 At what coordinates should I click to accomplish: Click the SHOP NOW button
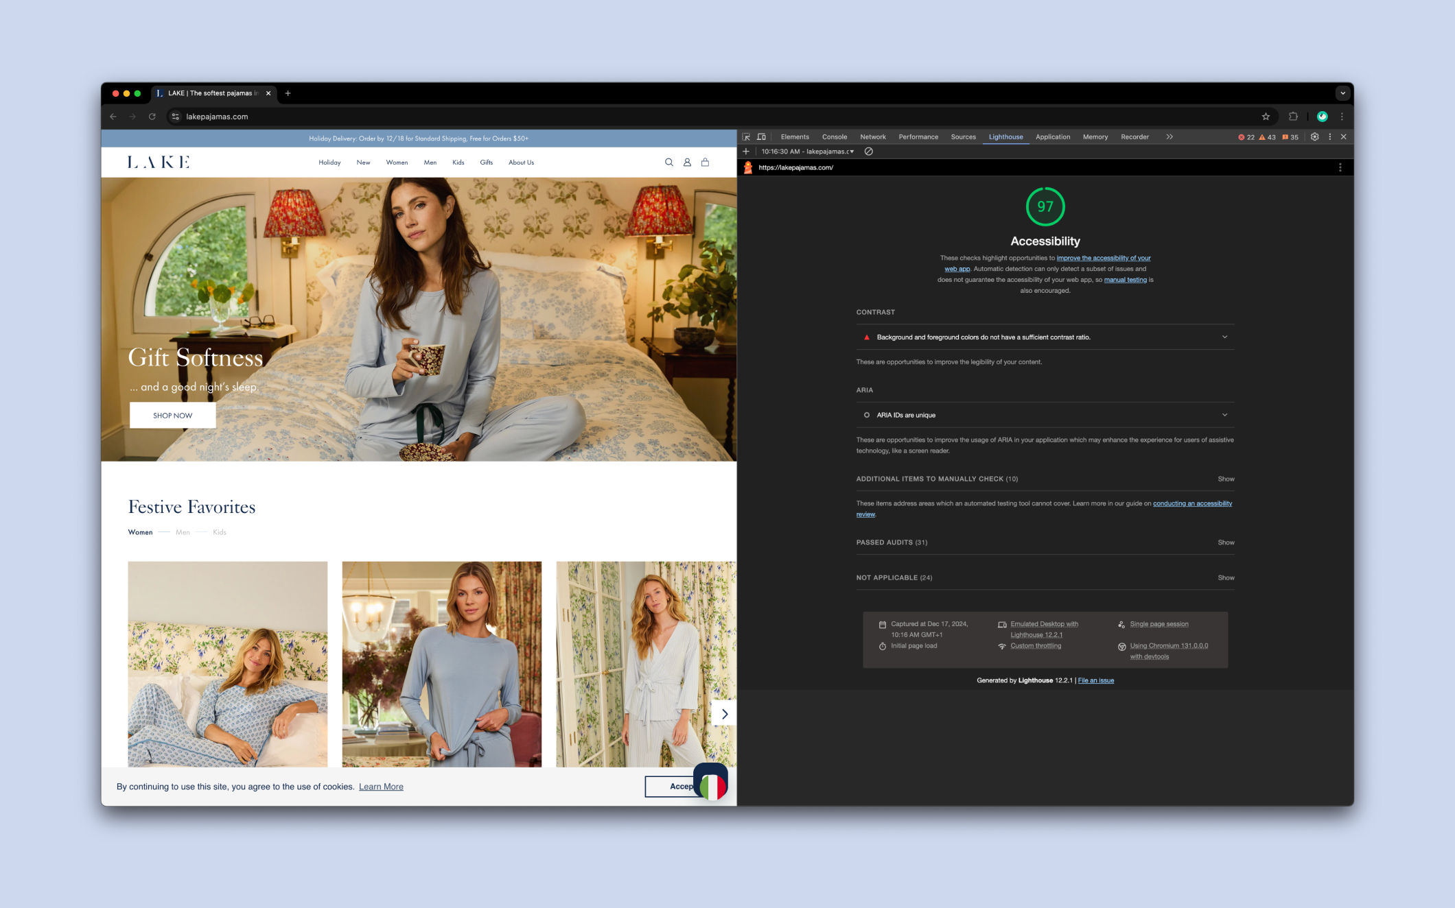[x=173, y=416]
